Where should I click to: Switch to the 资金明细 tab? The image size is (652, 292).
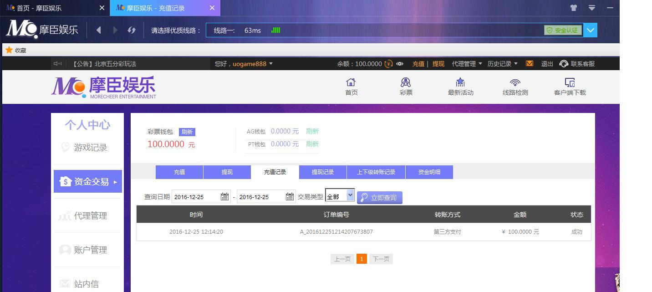(428, 172)
